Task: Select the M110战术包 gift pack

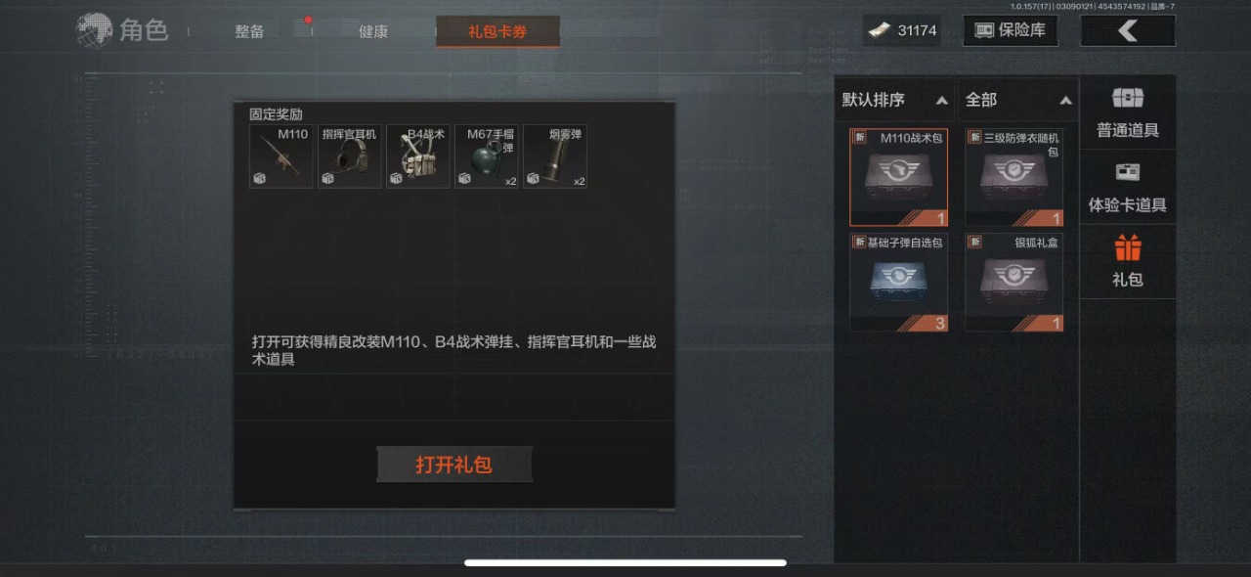Action: (898, 177)
